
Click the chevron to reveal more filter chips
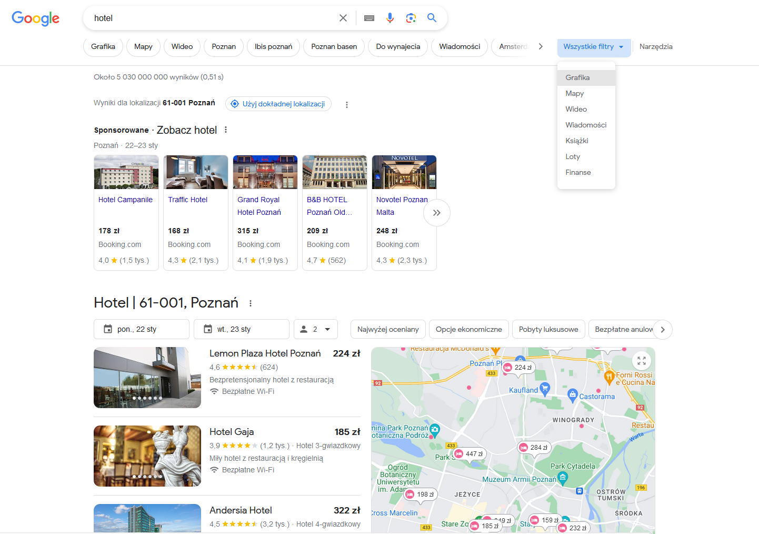point(541,46)
